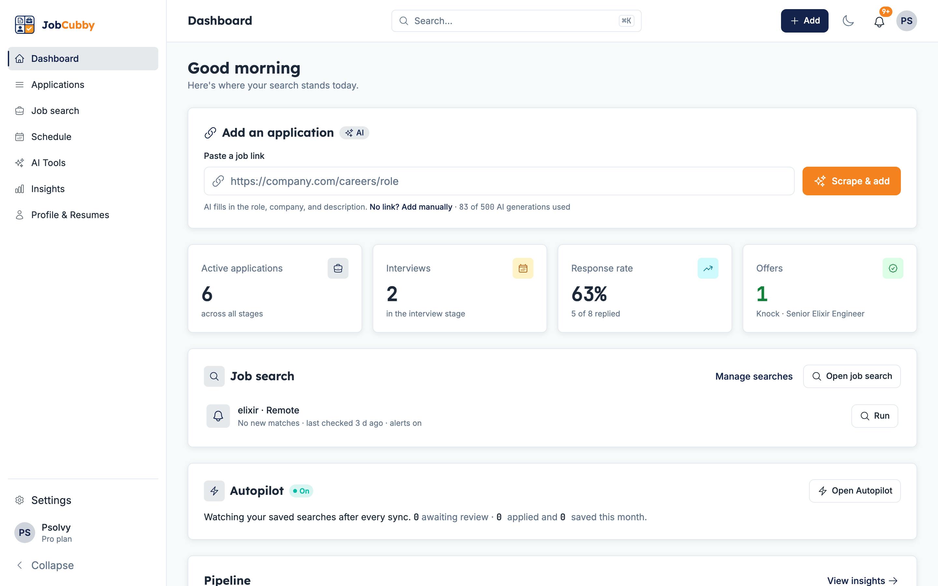Focus the Search field in the header

(x=516, y=21)
